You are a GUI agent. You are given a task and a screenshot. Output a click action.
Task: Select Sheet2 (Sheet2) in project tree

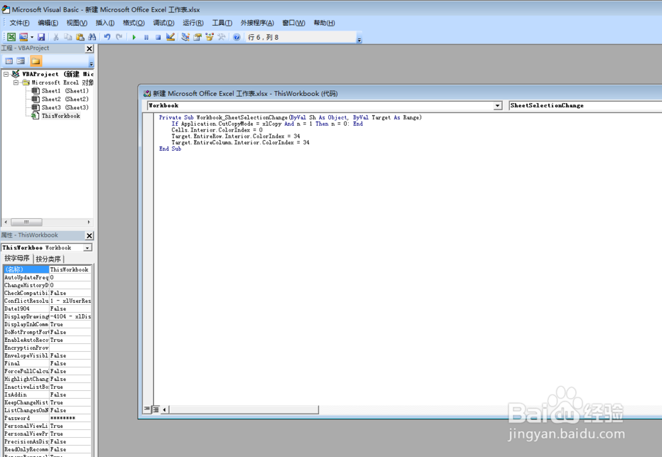coord(65,99)
